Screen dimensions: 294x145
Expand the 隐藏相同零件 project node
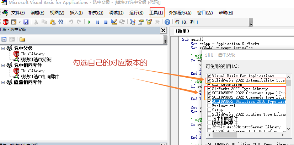pyautogui.click(x=4, y=82)
